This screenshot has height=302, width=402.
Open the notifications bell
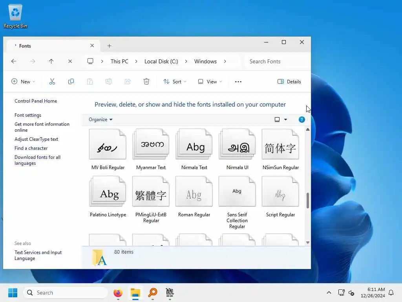pyautogui.click(x=391, y=293)
